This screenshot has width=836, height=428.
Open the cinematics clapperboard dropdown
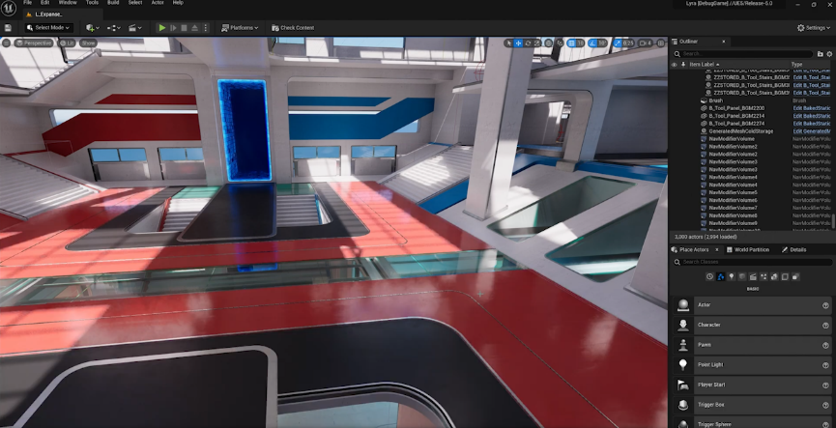[x=135, y=28]
